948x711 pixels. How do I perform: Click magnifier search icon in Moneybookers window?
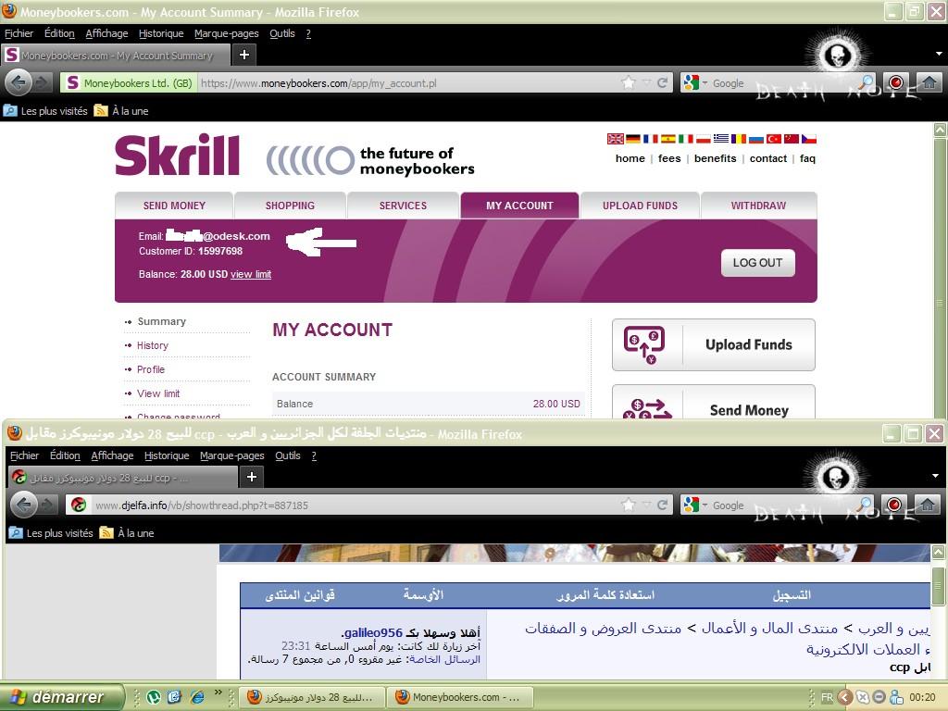[x=867, y=82]
